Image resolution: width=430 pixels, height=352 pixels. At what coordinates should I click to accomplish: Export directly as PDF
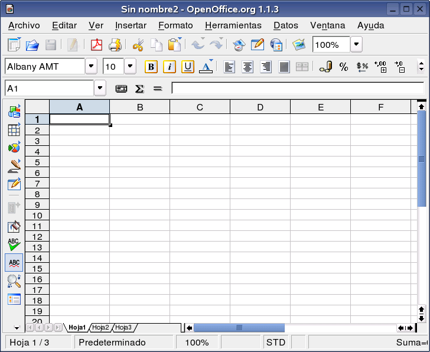pos(96,45)
